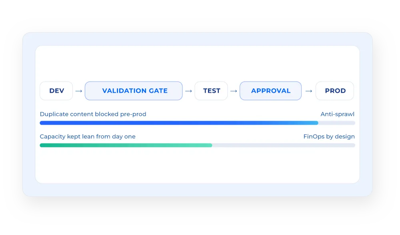The width and height of the screenshot is (400, 235).
Task: Click the FinOps by design label
Action: (329, 137)
